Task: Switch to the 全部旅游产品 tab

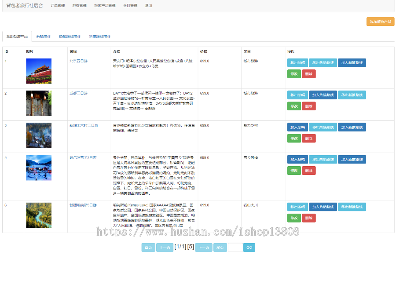Action: 17,36
